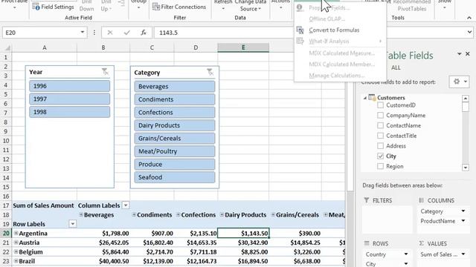The image size is (476, 267).
Task: Filter by Grains/Cereals in slicer
Action: (x=175, y=139)
